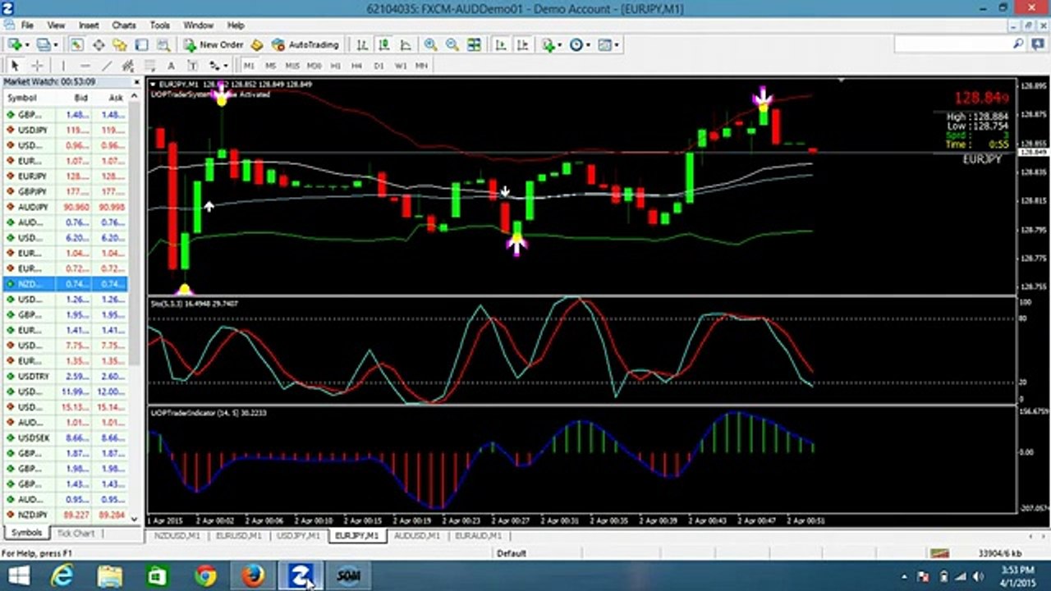
Task: Open the EURAUD,M1 chart tab
Action: pos(478,536)
